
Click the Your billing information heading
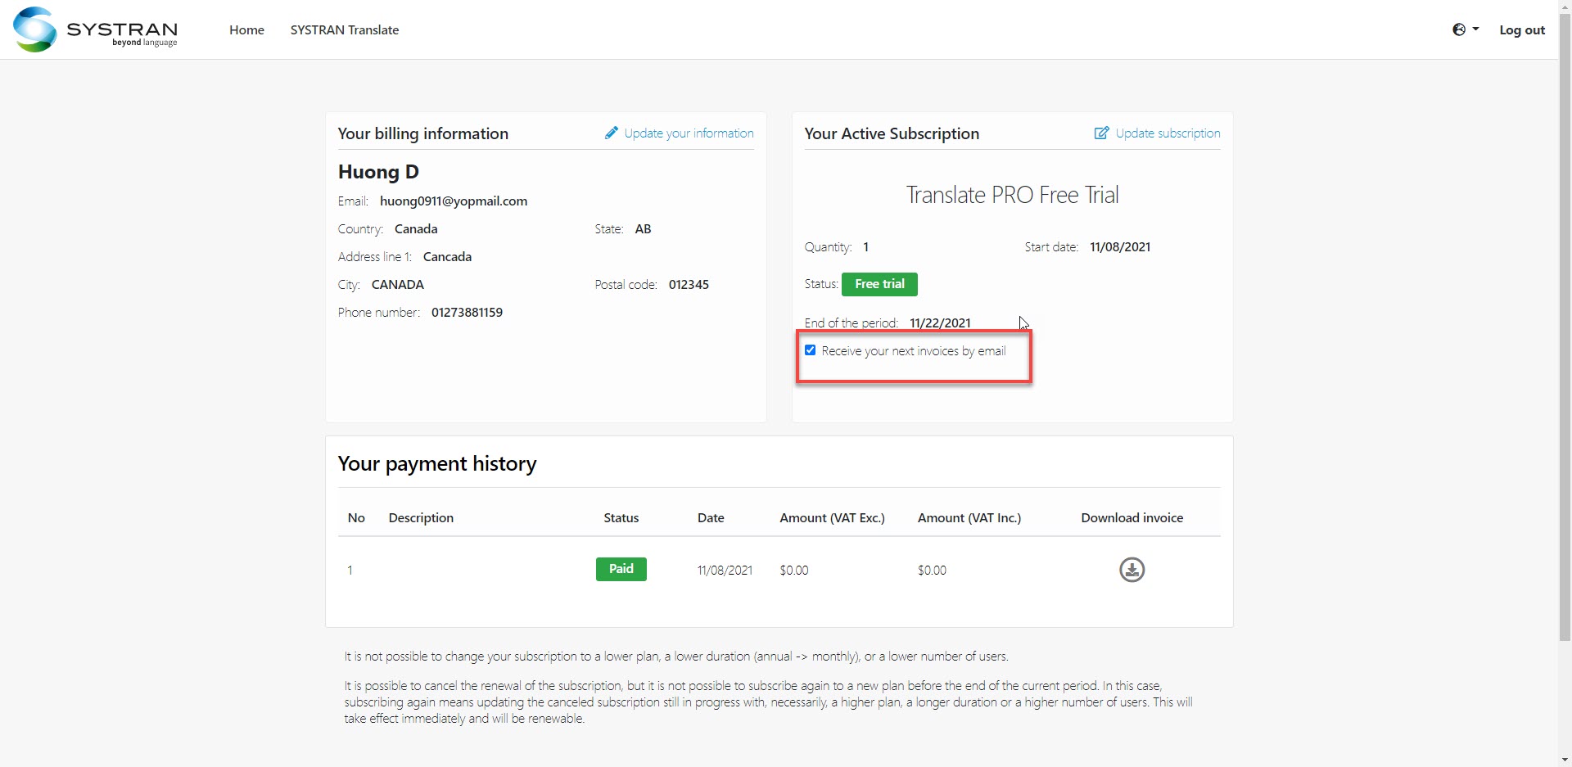point(422,133)
